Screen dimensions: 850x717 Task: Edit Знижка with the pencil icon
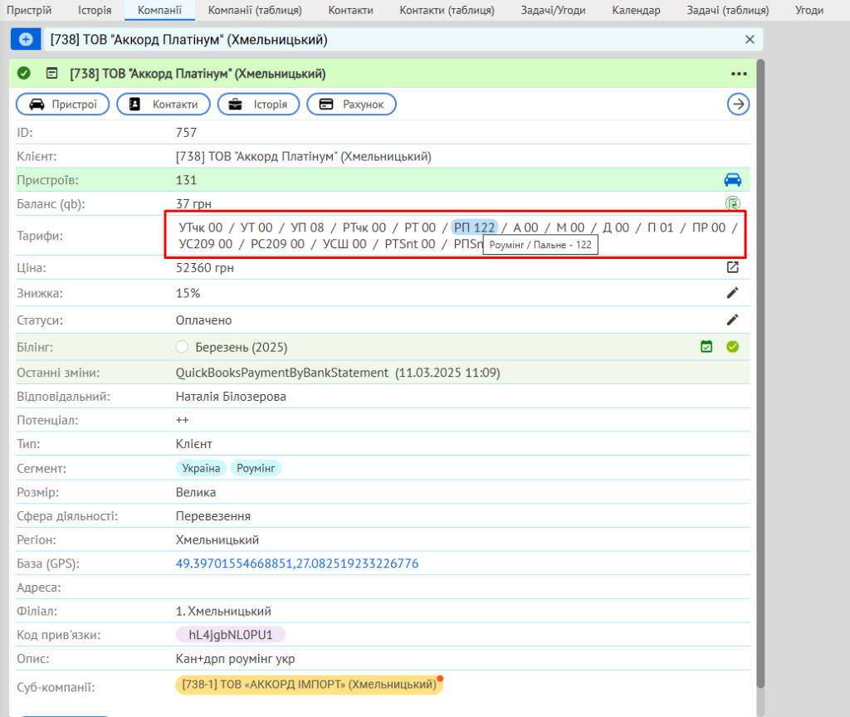click(732, 293)
